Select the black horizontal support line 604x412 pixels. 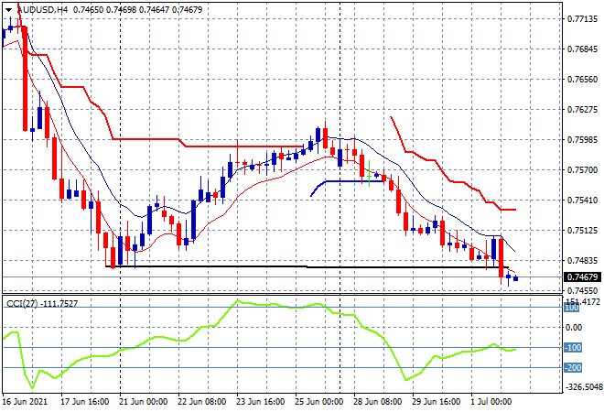coord(307,266)
